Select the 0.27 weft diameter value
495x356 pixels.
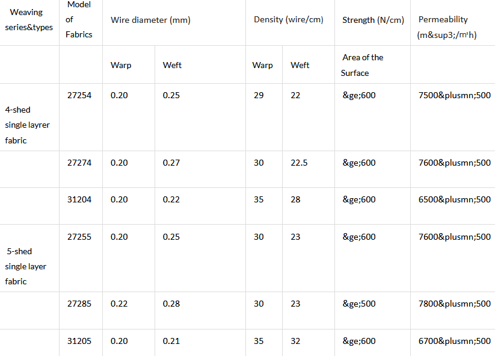(171, 163)
